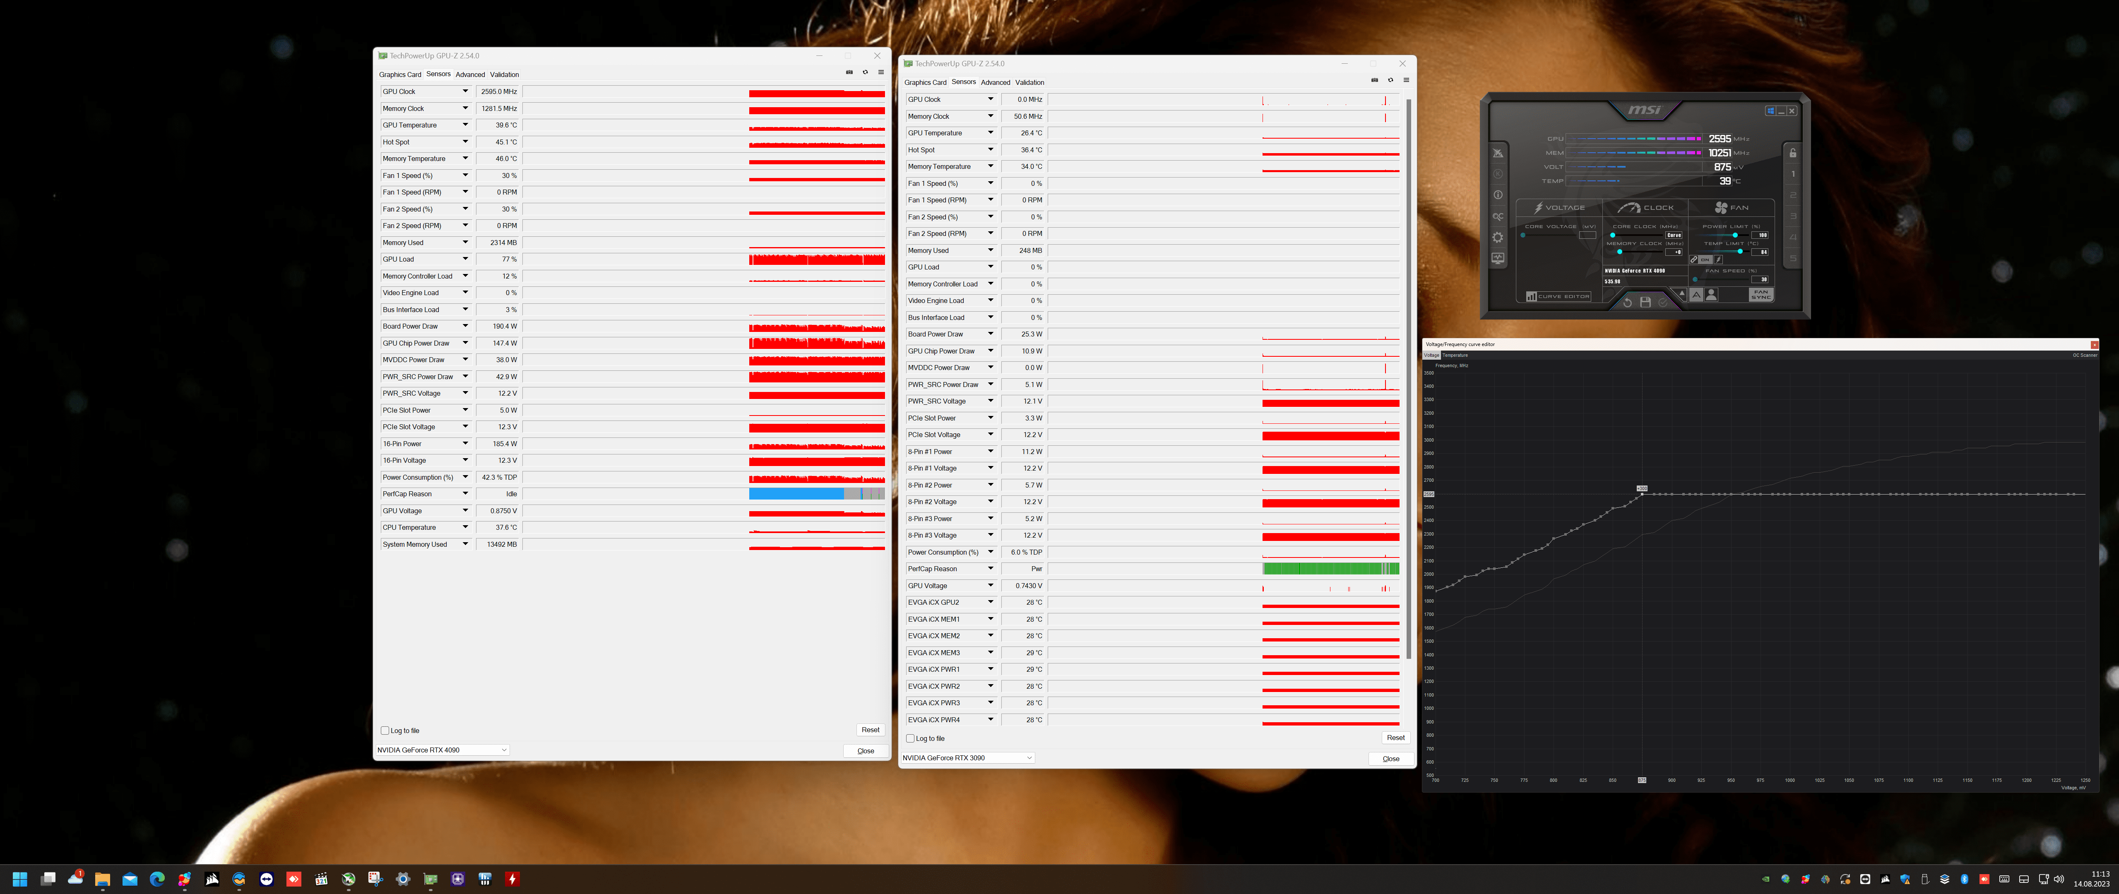
Task: Click Windows startup icon in MSI Afterburner
Action: pyautogui.click(x=1771, y=110)
